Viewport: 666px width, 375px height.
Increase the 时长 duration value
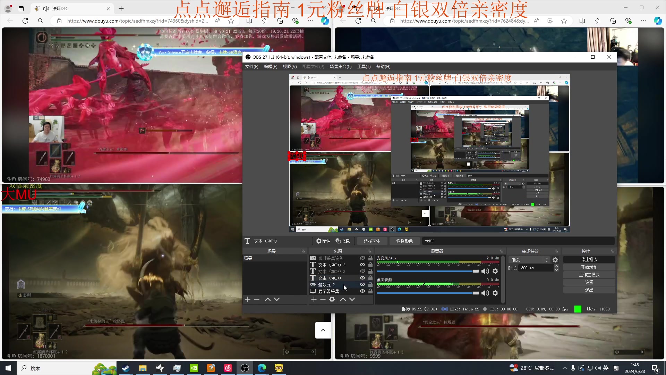pos(556,266)
